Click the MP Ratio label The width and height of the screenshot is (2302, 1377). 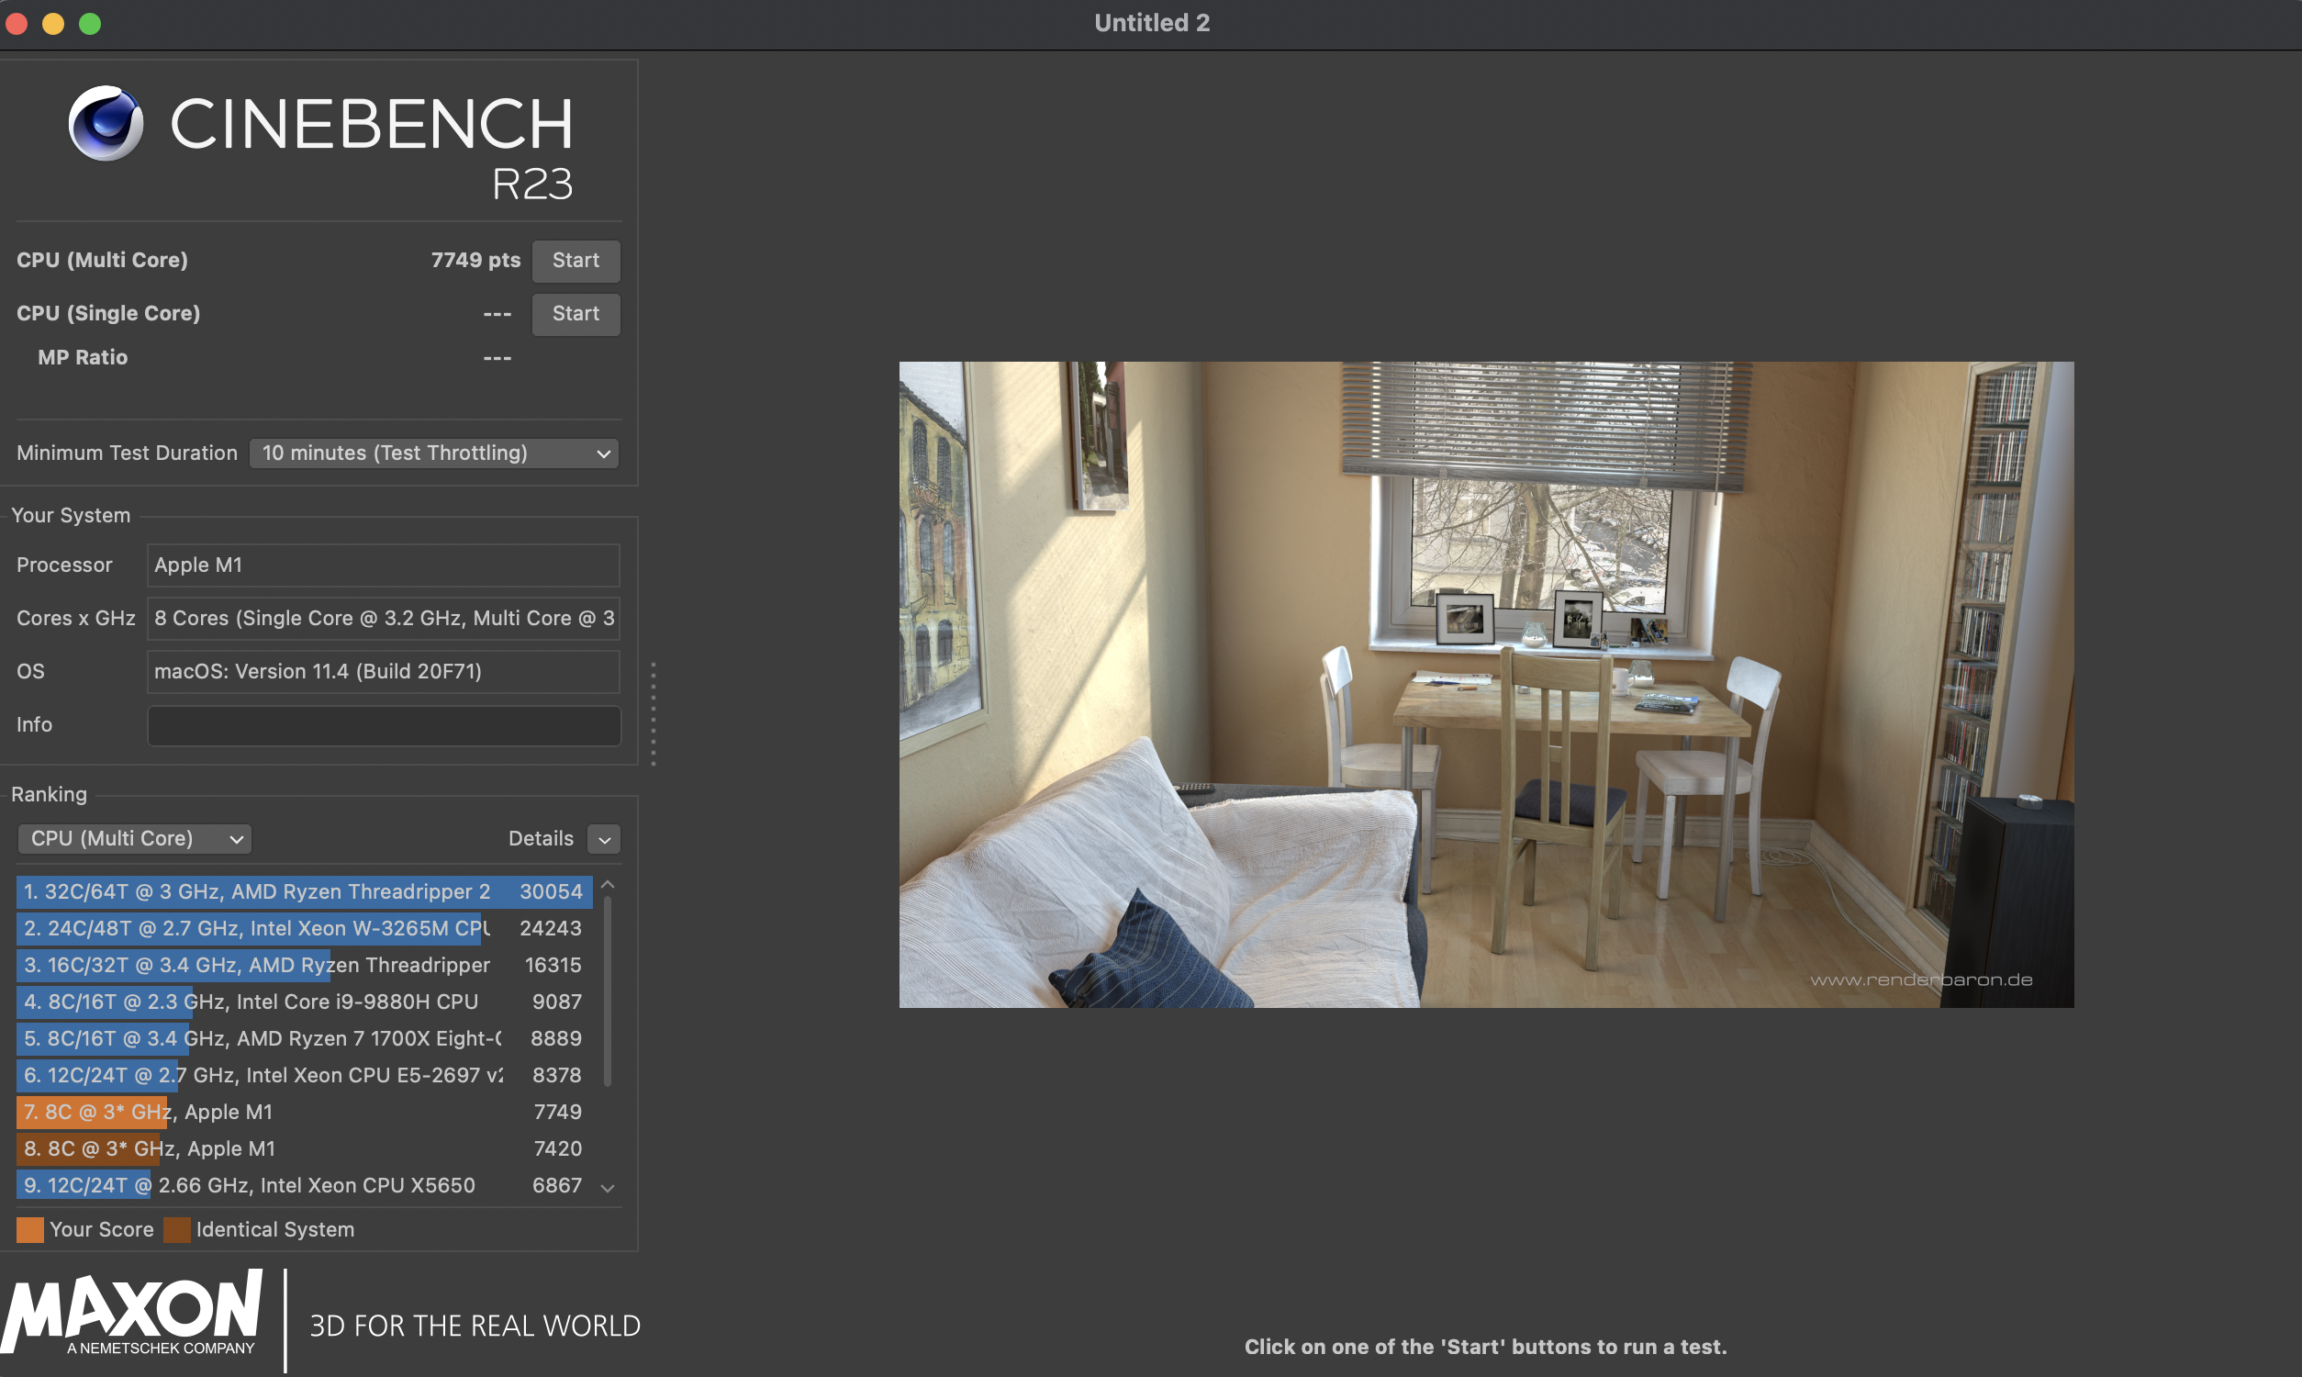(83, 358)
